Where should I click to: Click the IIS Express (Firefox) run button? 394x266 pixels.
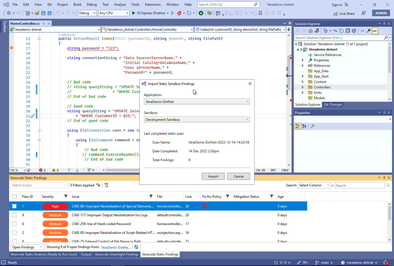[x=148, y=13]
